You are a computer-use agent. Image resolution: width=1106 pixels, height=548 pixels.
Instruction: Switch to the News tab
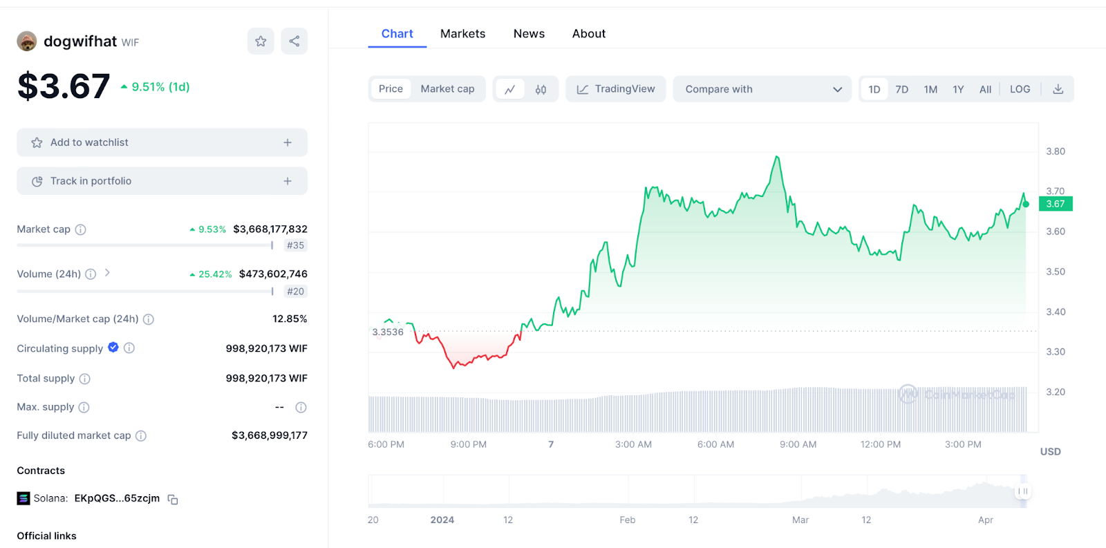529,34
